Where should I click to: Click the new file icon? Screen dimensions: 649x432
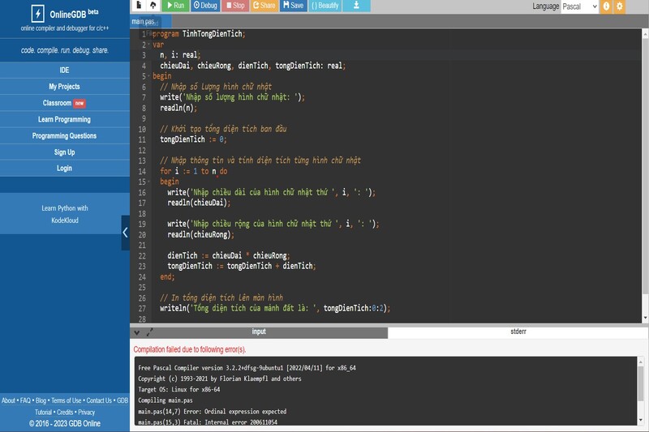(139, 6)
